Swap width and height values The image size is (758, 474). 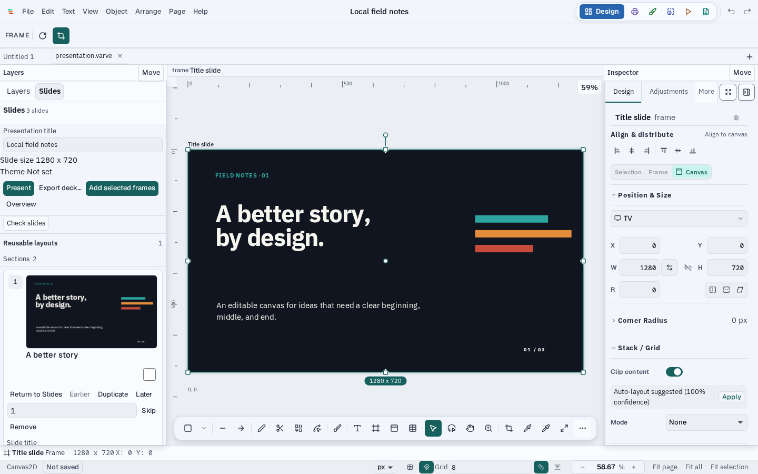pyautogui.click(x=670, y=268)
